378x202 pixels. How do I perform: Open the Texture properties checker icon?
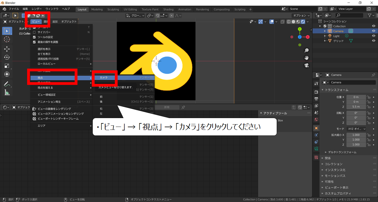(316, 158)
